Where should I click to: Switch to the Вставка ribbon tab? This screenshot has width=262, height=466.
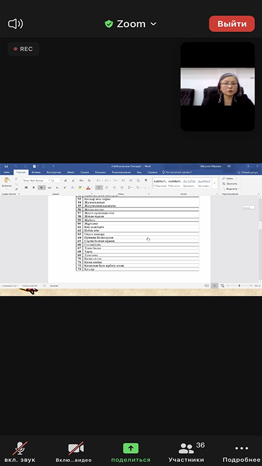tap(36, 172)
